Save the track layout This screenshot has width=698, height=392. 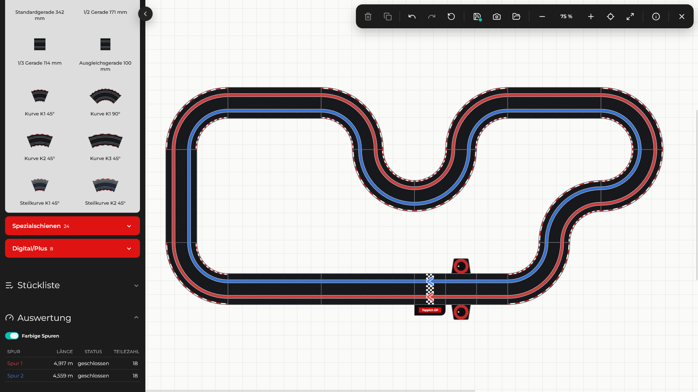pyautogui.click(x=477, y=17)
